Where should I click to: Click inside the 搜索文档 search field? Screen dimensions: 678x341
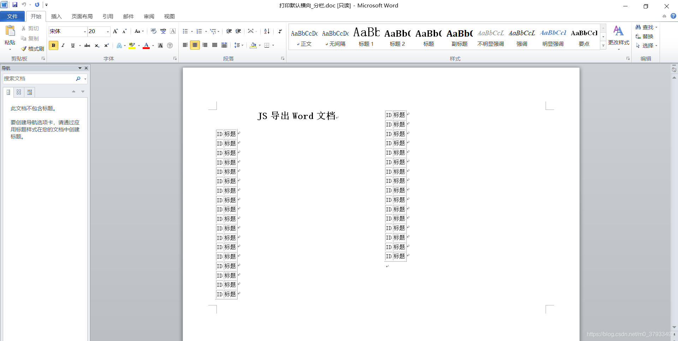coord(39,78)
